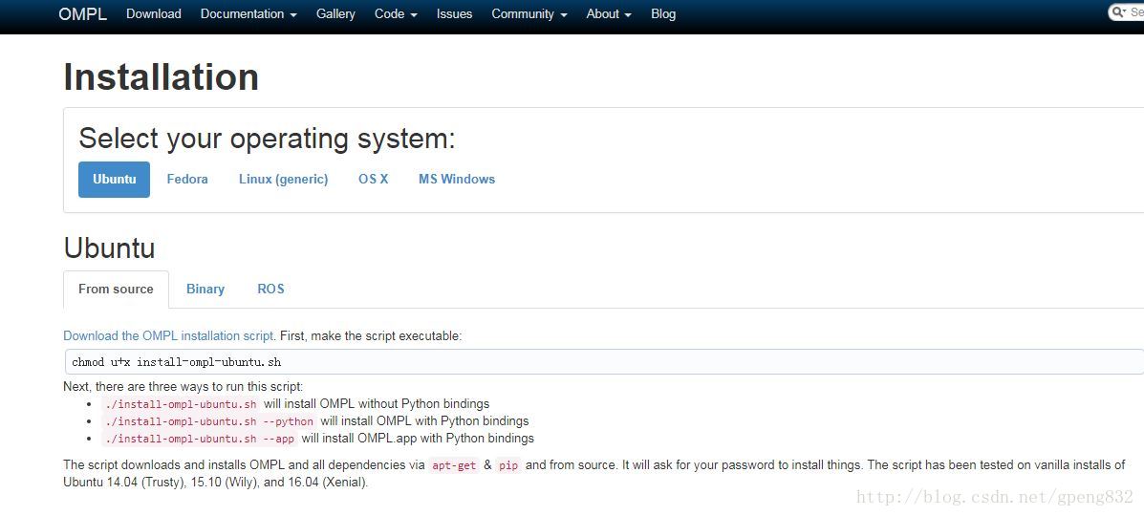Viewport: 1144px width, 516px height.
Task: Click the Installation page heading
Action: [x=162, y=77]
